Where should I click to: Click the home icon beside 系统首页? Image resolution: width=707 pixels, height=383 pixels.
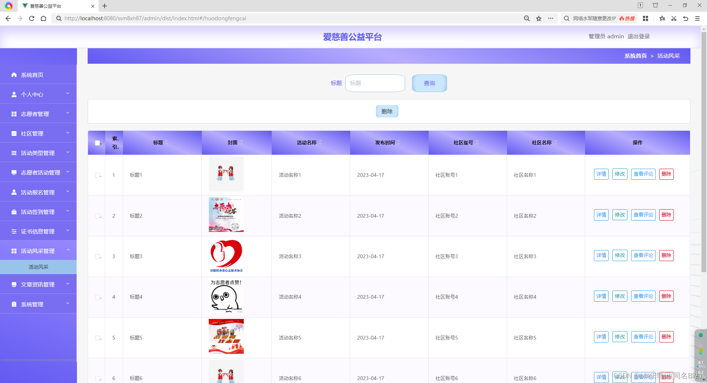coord(14,75)
